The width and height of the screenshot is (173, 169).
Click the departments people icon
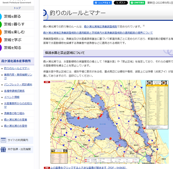point(4,149)
